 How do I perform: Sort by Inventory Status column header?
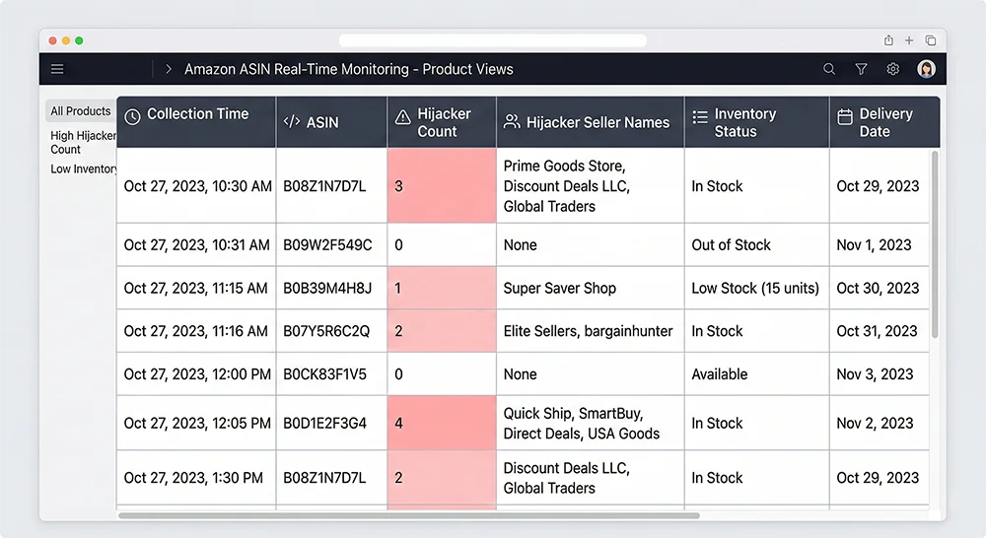pyautogui.click(x=756, y=122)
